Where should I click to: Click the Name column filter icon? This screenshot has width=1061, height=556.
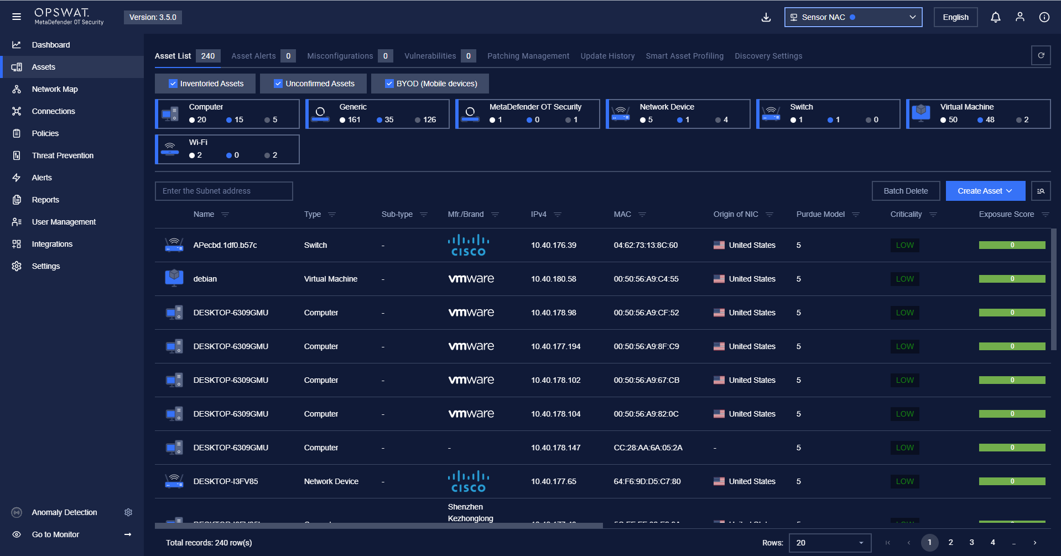point(225,215)
